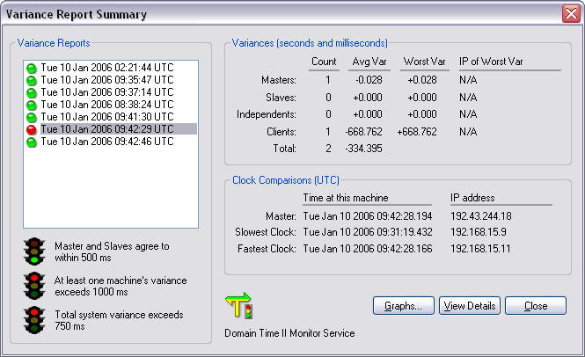Click Master IP address 192.43.244.18
The image size is (585, 357).
point(481,216)
